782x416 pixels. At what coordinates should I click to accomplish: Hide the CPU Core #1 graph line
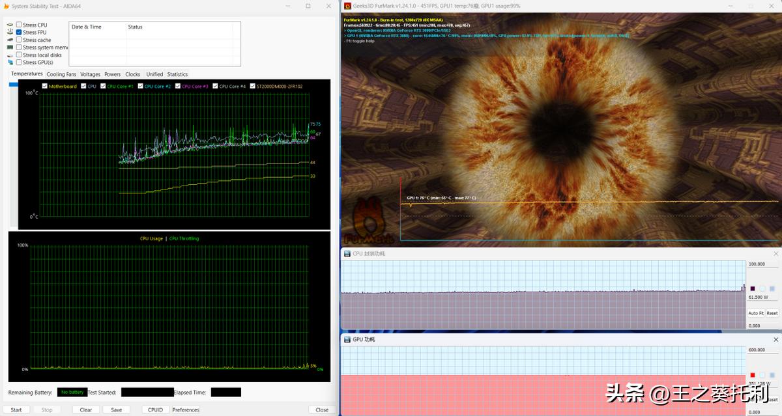tap(103, 86)
